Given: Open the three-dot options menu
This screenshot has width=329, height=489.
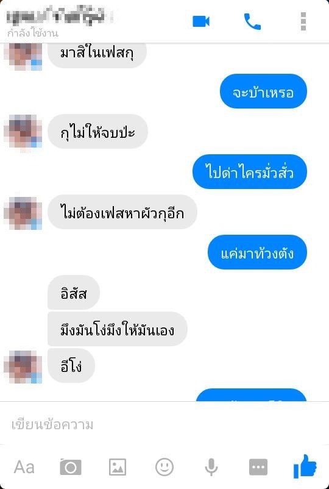Looking at the screenshot, I should click(303, 21).
